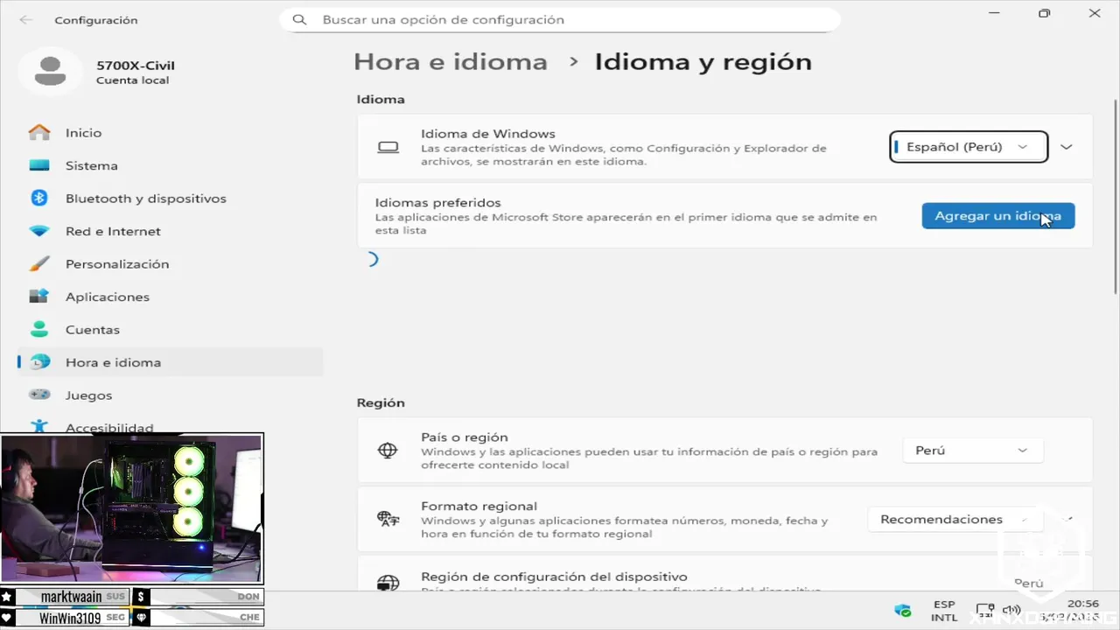Click the Región de configuración globe icon

[388, 583]
